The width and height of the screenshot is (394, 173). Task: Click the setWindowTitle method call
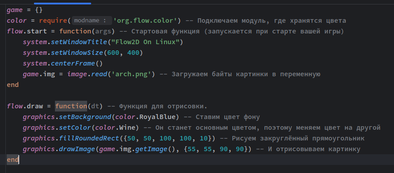point(79,42)
